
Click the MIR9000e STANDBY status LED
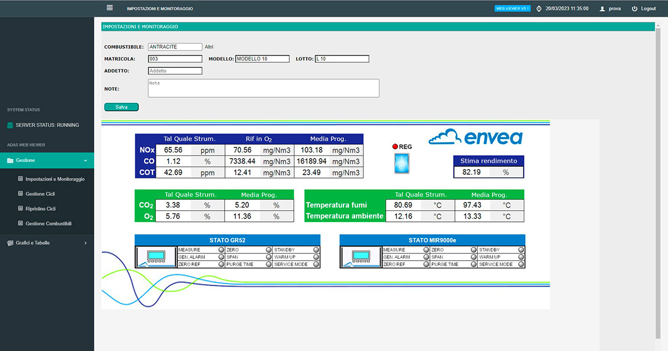coord(521,250)
